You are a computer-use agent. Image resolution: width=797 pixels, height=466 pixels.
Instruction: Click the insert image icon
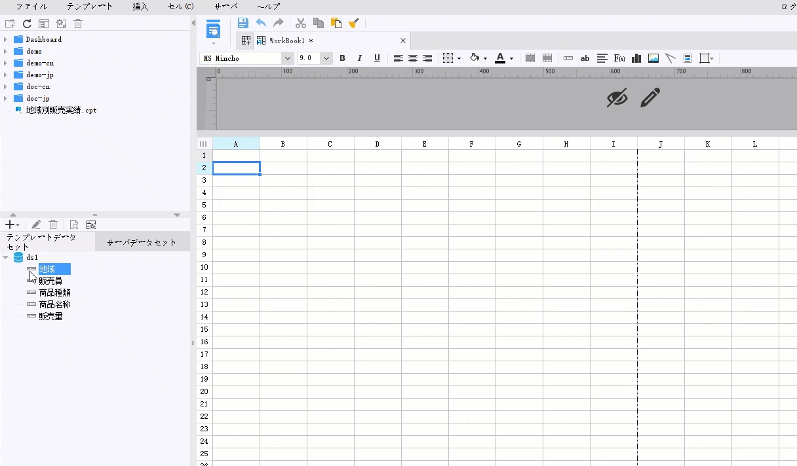[653, 58]
